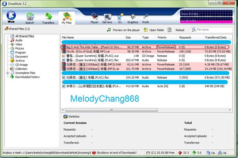The image size is (238, 158).
Task: Click the archive icon of Stryfe file
Action: click(x=63, y=52)
